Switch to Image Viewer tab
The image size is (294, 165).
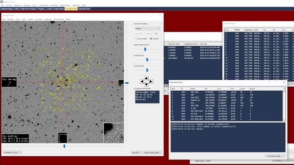58,9
